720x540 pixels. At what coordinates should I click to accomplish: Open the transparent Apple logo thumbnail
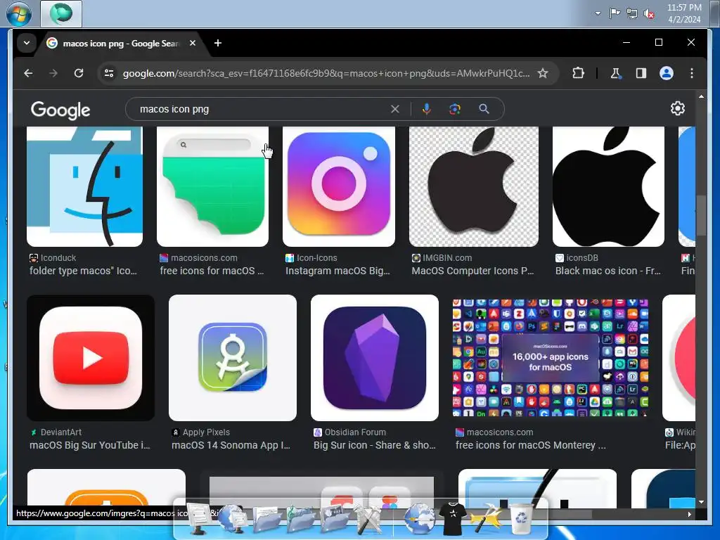coord(474,186)
